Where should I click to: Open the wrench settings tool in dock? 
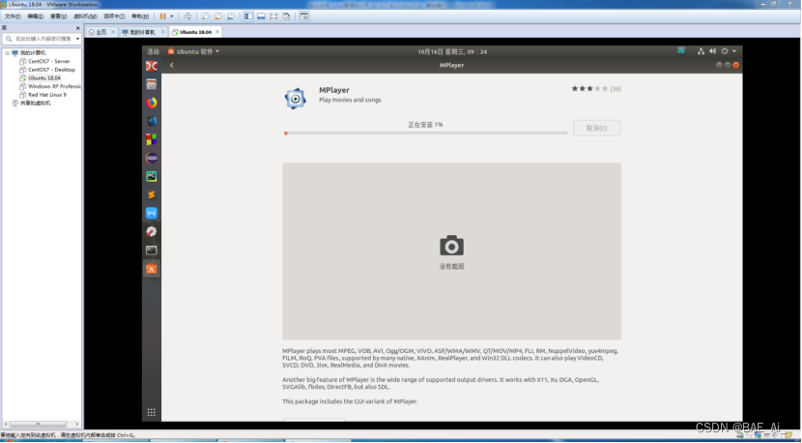152,231
